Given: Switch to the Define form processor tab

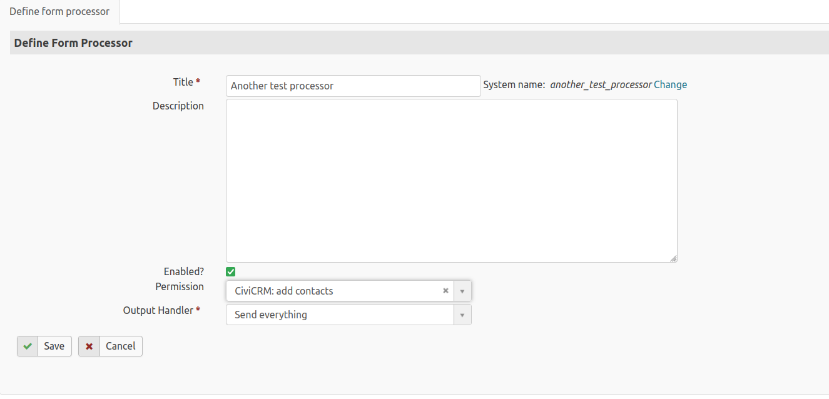Looking at the screenshot, I should pyautogui.click(x=59, y=12).
